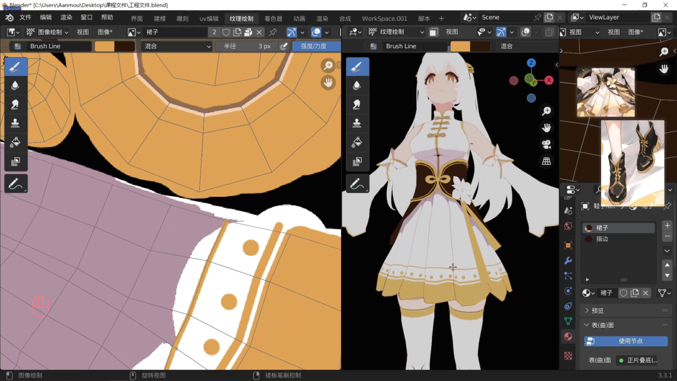
Task: Add a new workspace with plus tab
Action: (x=441, y=19)
